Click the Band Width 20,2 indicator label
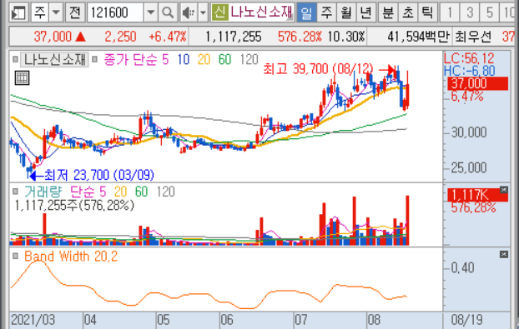 point(71,257)
